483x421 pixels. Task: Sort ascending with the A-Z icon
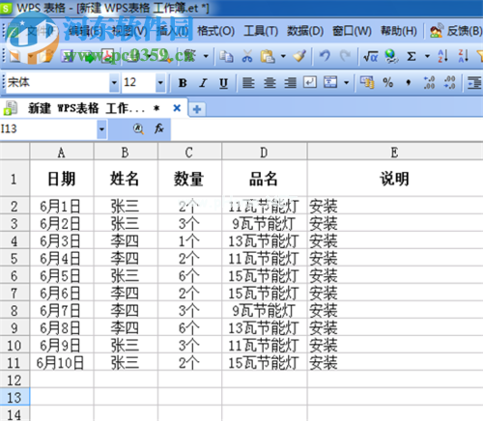click(443, 56)
